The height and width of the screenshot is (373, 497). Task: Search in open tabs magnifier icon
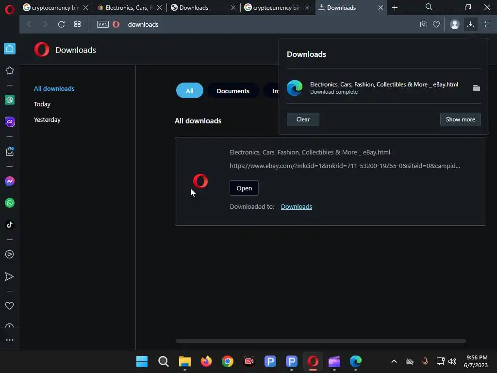click(429, 7)
